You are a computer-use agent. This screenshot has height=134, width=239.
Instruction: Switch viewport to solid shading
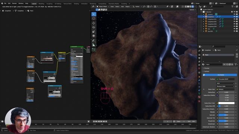[x=188, y=7]
